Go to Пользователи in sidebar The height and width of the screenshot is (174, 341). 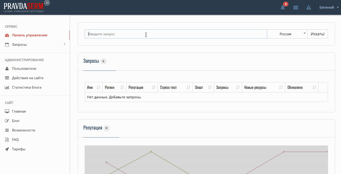(x=24, y=68)
